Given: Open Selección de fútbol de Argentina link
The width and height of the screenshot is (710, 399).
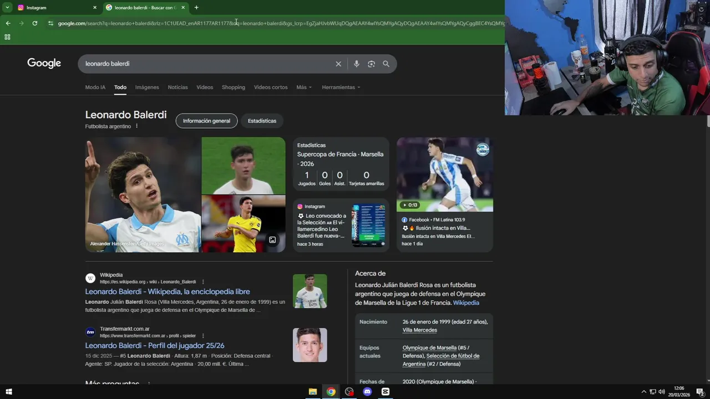Looking at the screenshot, I should point(441,360).
